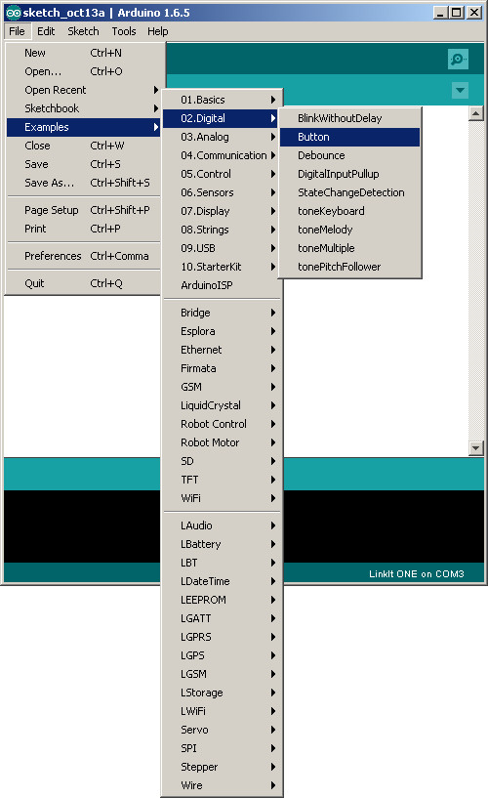Open the Debounce example
Viewport: 488px width, 798px height.
[x=349, y=155]
